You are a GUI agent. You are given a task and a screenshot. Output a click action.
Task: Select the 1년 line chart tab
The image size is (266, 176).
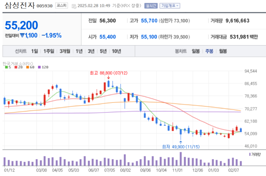click(79, 51)
